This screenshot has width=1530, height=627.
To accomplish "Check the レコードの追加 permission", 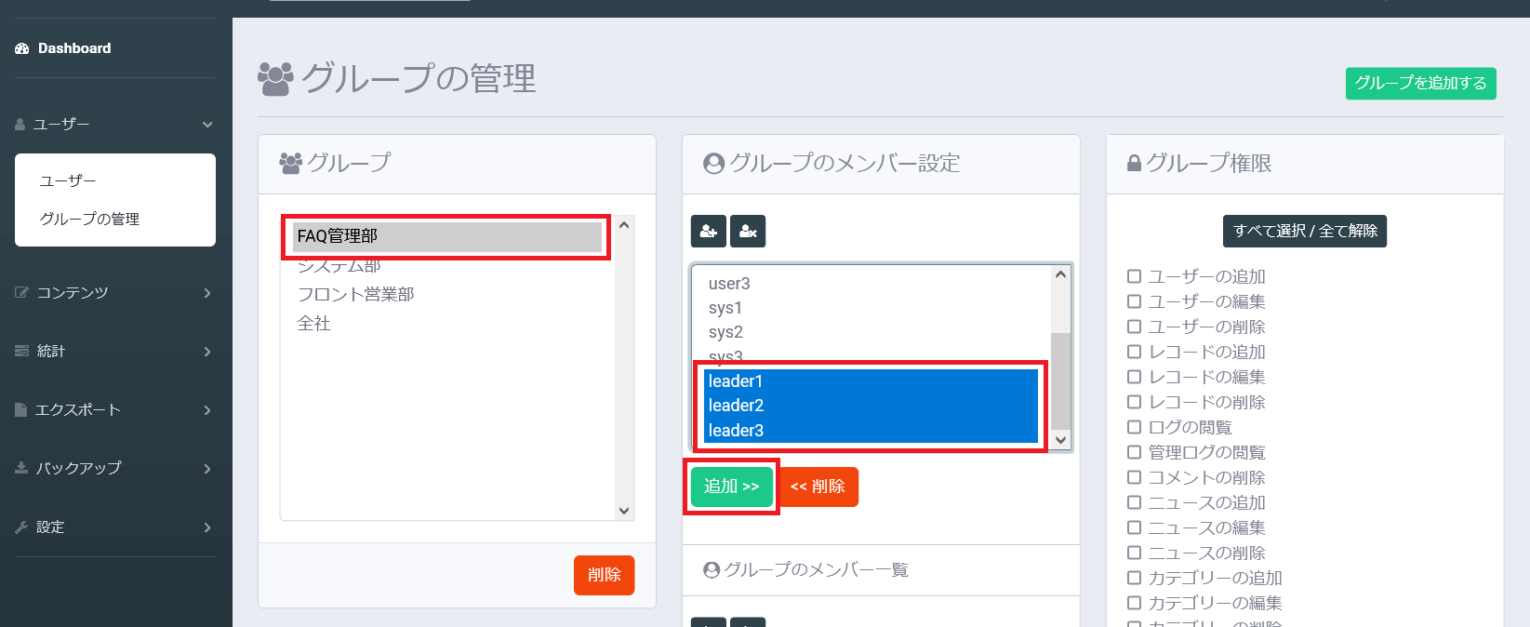I will (x=1134, y=352).
